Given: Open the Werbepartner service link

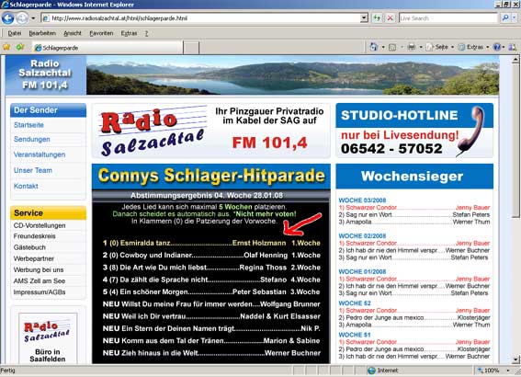Looking at the screenshot, I should 34,258.
